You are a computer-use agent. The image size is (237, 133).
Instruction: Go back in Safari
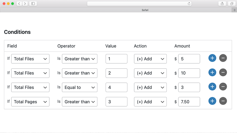(x=19, y=4)
